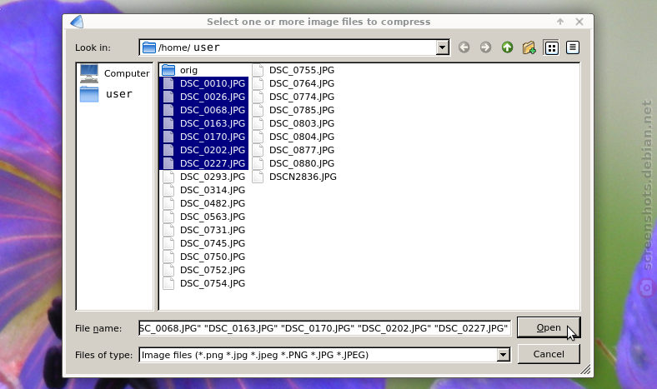
Task: Select file DSC_0293.JPG
Action: point(204,177)
